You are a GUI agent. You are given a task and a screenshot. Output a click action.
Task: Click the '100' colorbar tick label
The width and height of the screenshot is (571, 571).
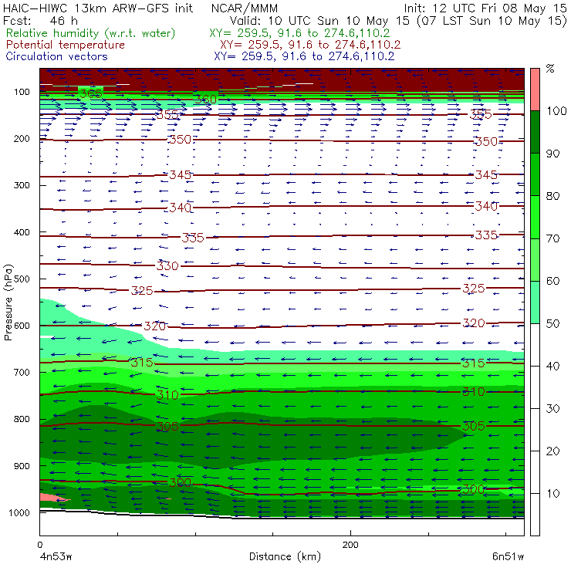(x=556, y=111)
